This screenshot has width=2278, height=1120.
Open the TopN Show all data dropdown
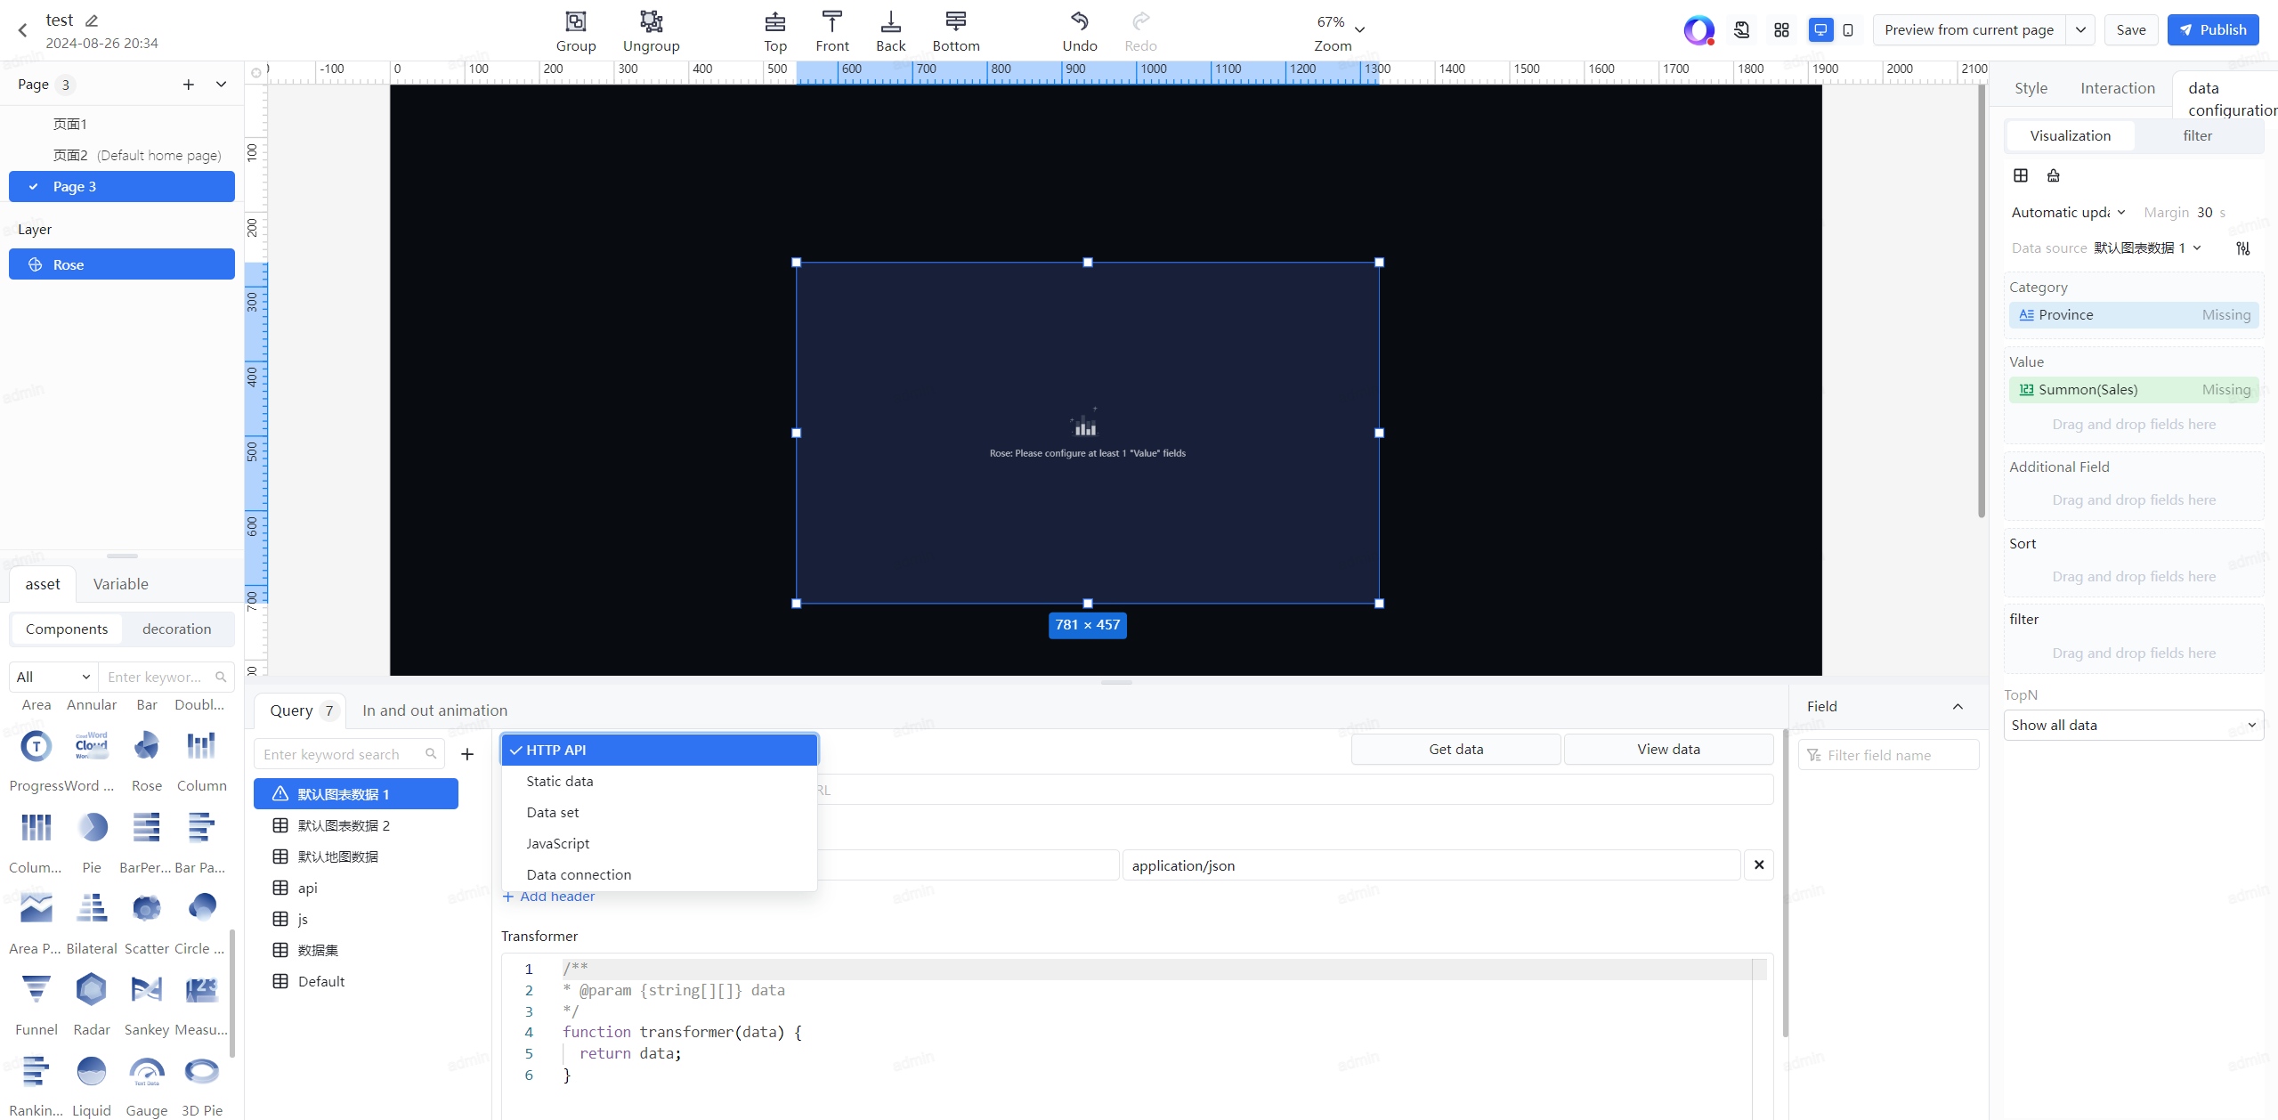click(2133, 725)
